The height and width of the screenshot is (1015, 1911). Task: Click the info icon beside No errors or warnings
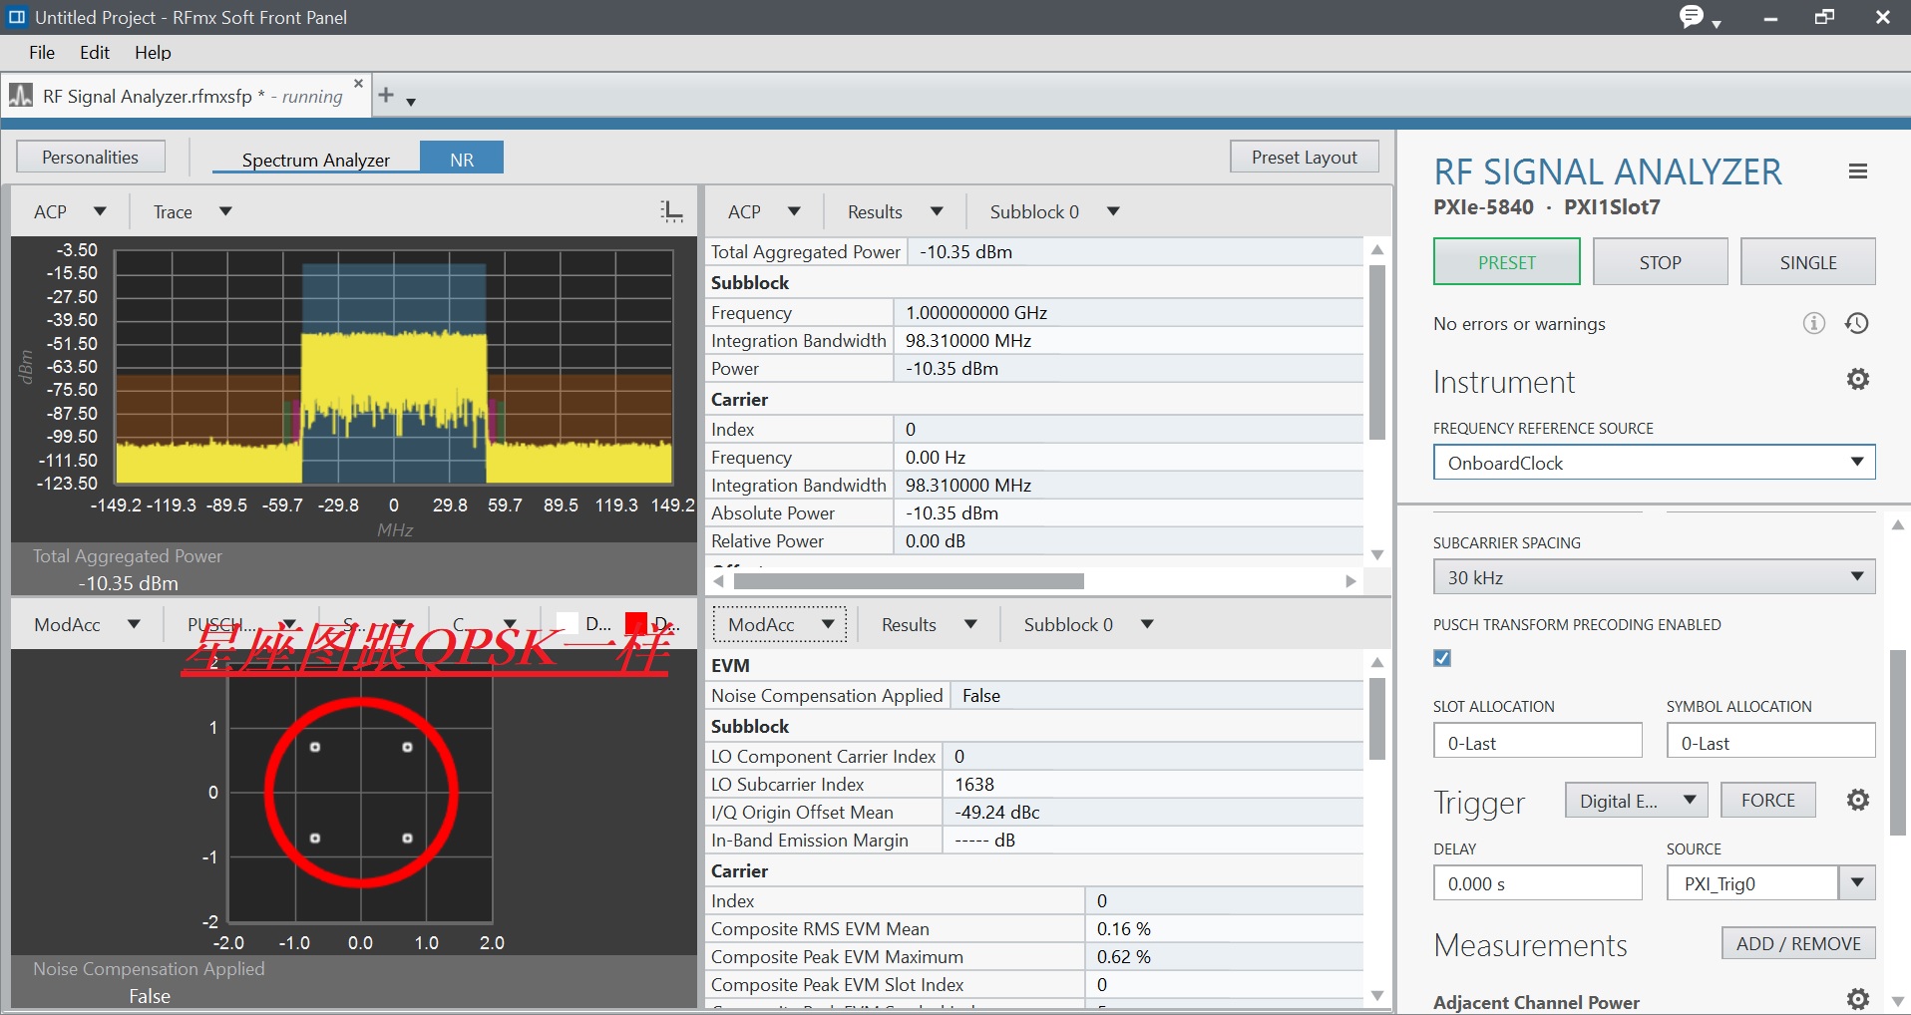[x=1814, y=323]
